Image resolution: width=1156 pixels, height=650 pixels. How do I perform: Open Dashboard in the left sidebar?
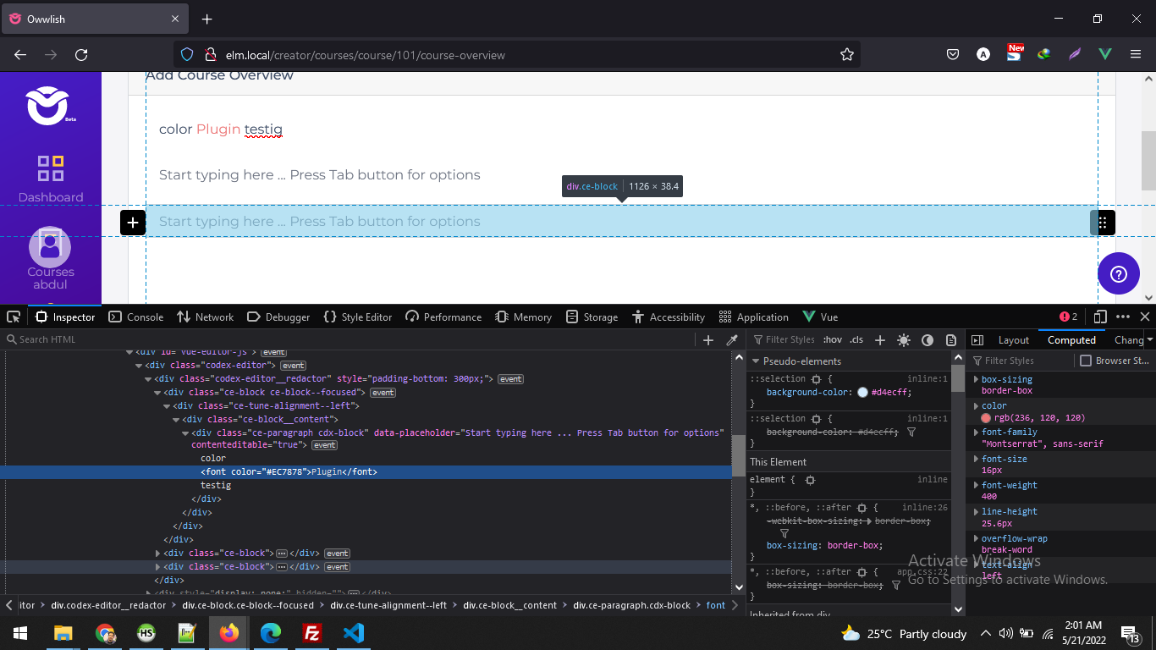point(51,179)
